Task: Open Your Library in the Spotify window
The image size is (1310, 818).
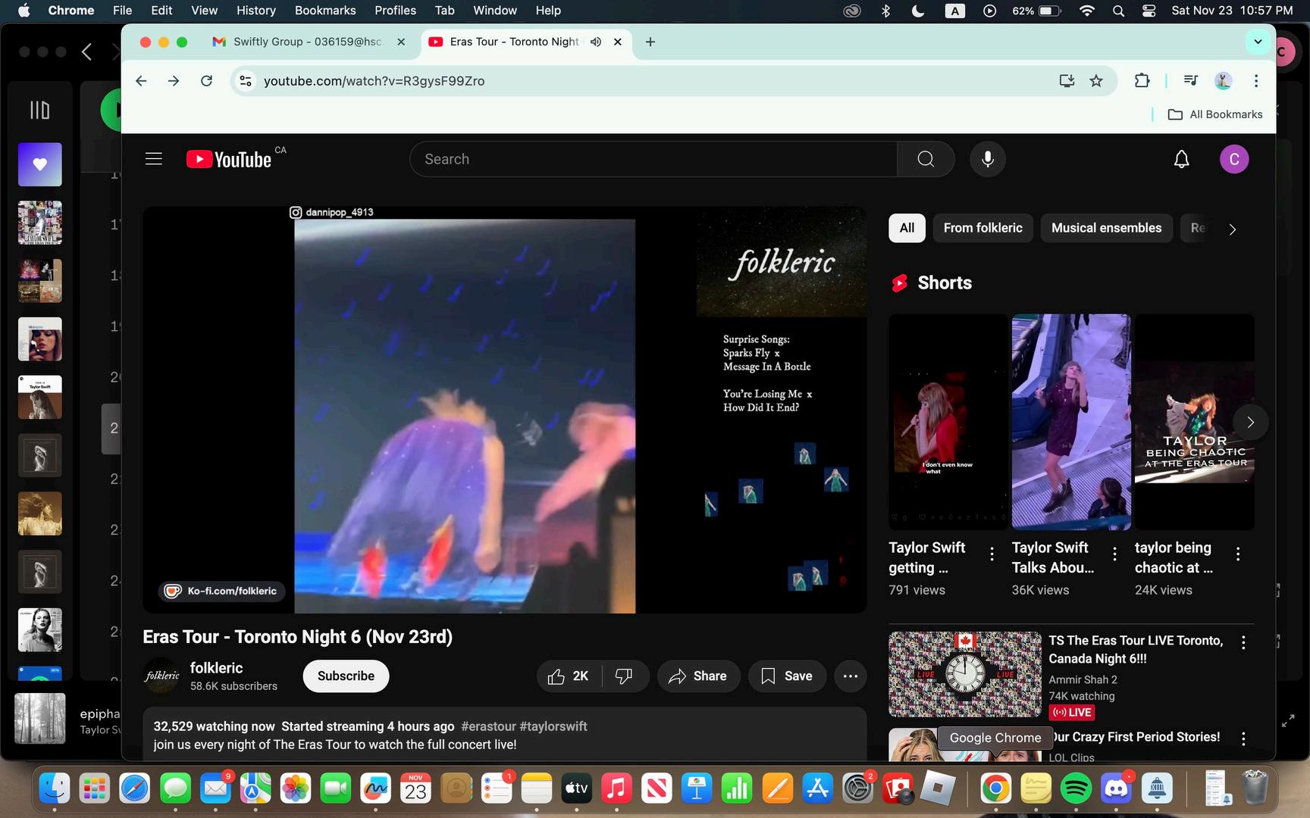Action: coord(39,111)
